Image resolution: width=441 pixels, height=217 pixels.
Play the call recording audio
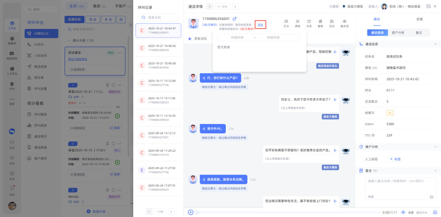pos(190,212)
